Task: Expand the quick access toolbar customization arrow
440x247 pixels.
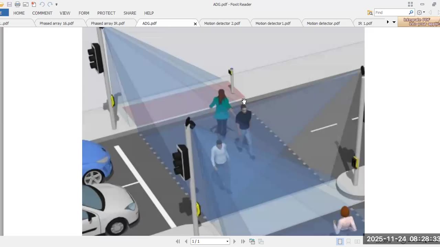Action: [x=56, y=4]
